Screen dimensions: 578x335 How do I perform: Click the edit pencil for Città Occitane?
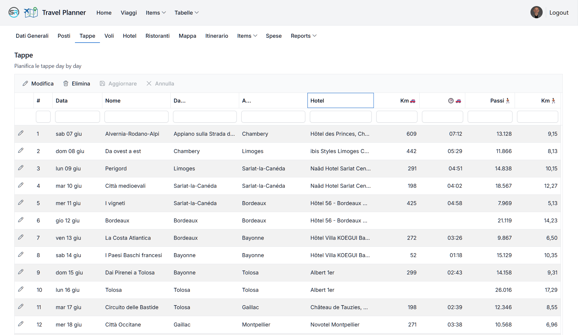[21, 324]
